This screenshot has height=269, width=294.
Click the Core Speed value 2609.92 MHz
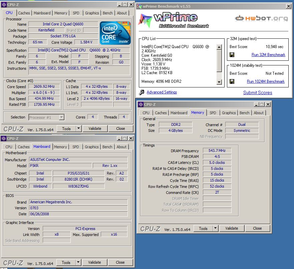click(x=44, y=86)
